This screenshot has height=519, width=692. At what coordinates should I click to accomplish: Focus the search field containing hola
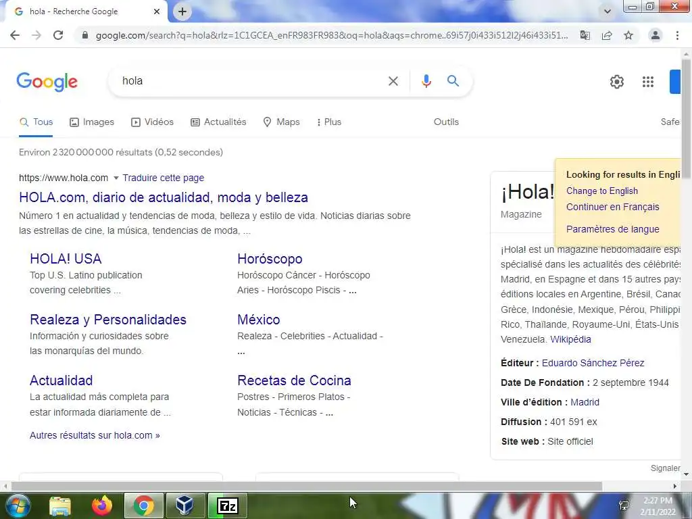247,81
